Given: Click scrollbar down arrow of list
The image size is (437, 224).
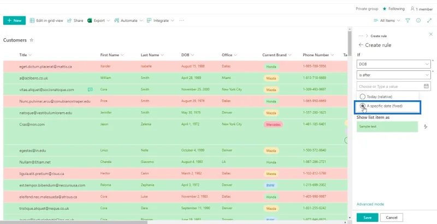Looking at the screenshot, I should (350, 218).
